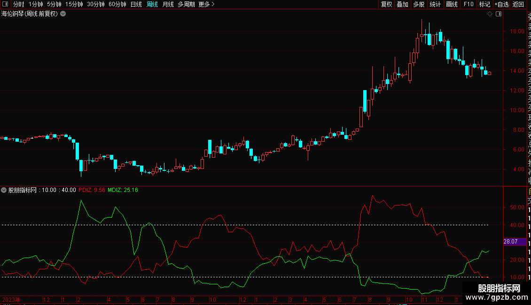Screen dimensions: 531x305
Task: Click the 40.00 indicator axis label
Action: click(x=517, y=225)
